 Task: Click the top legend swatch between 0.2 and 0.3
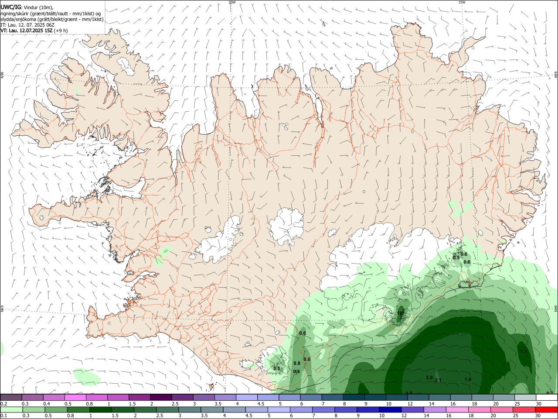click(11, 397)
